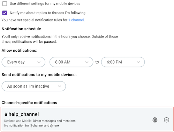174x132 pixels.
Task: Uncheck notify me about thread replies
Action: point(5,13)
